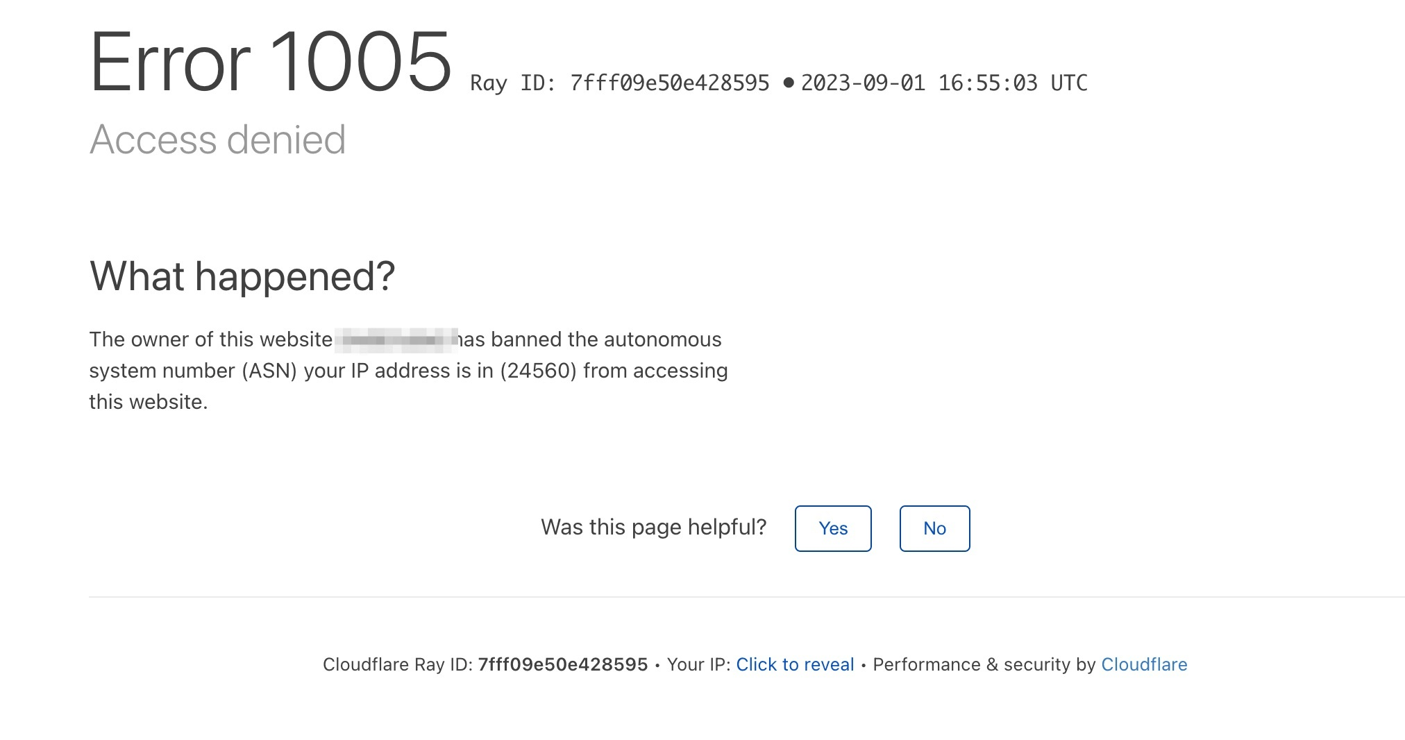
Task: Click the What happened? section heading
Action: tap(243, 276)
